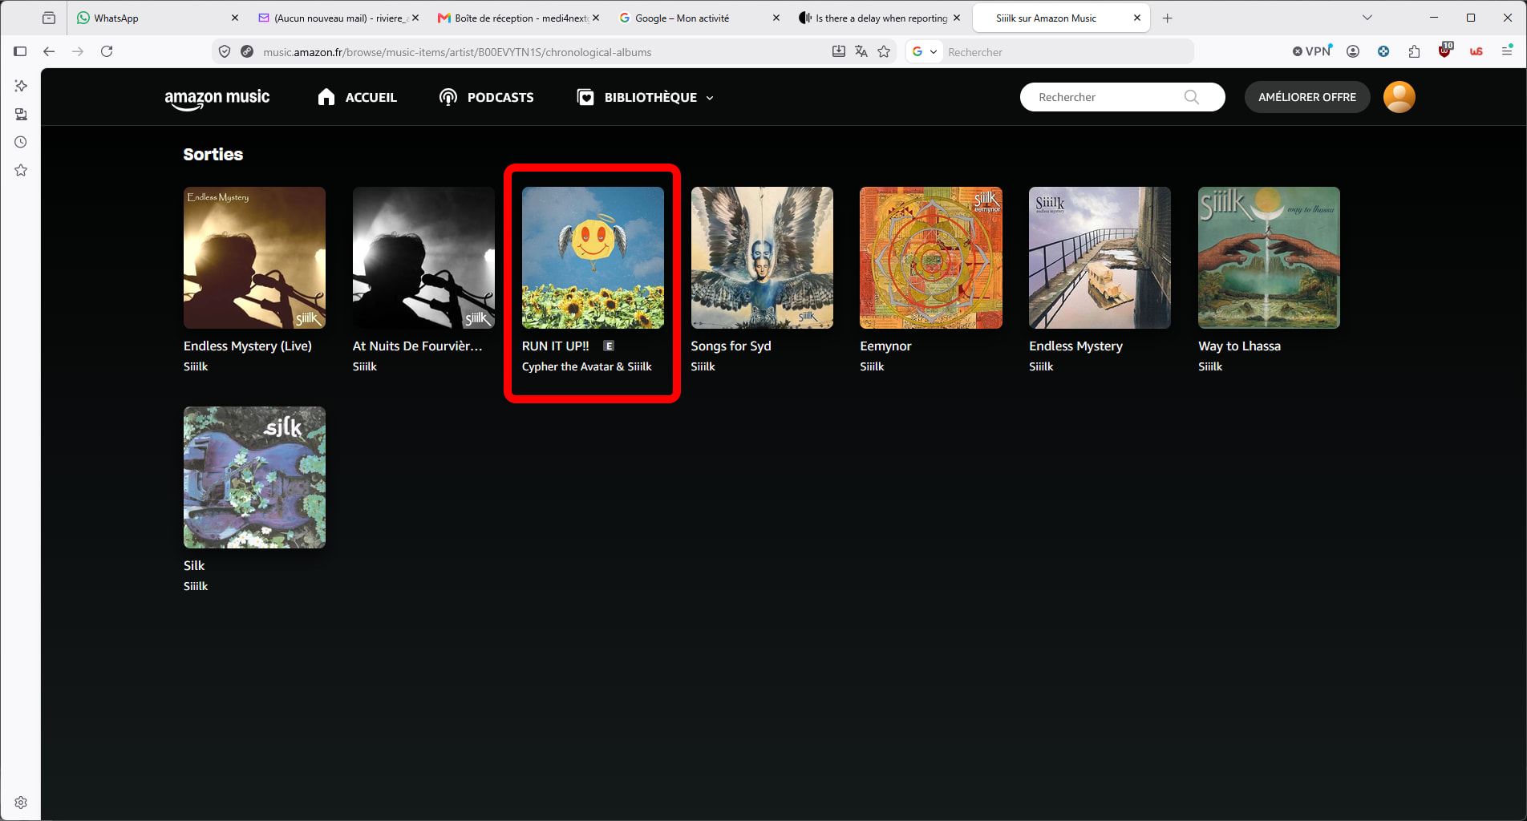Click the Silk album title link
The width and height of the screenshot is (1527, 821).
[194, 565]
